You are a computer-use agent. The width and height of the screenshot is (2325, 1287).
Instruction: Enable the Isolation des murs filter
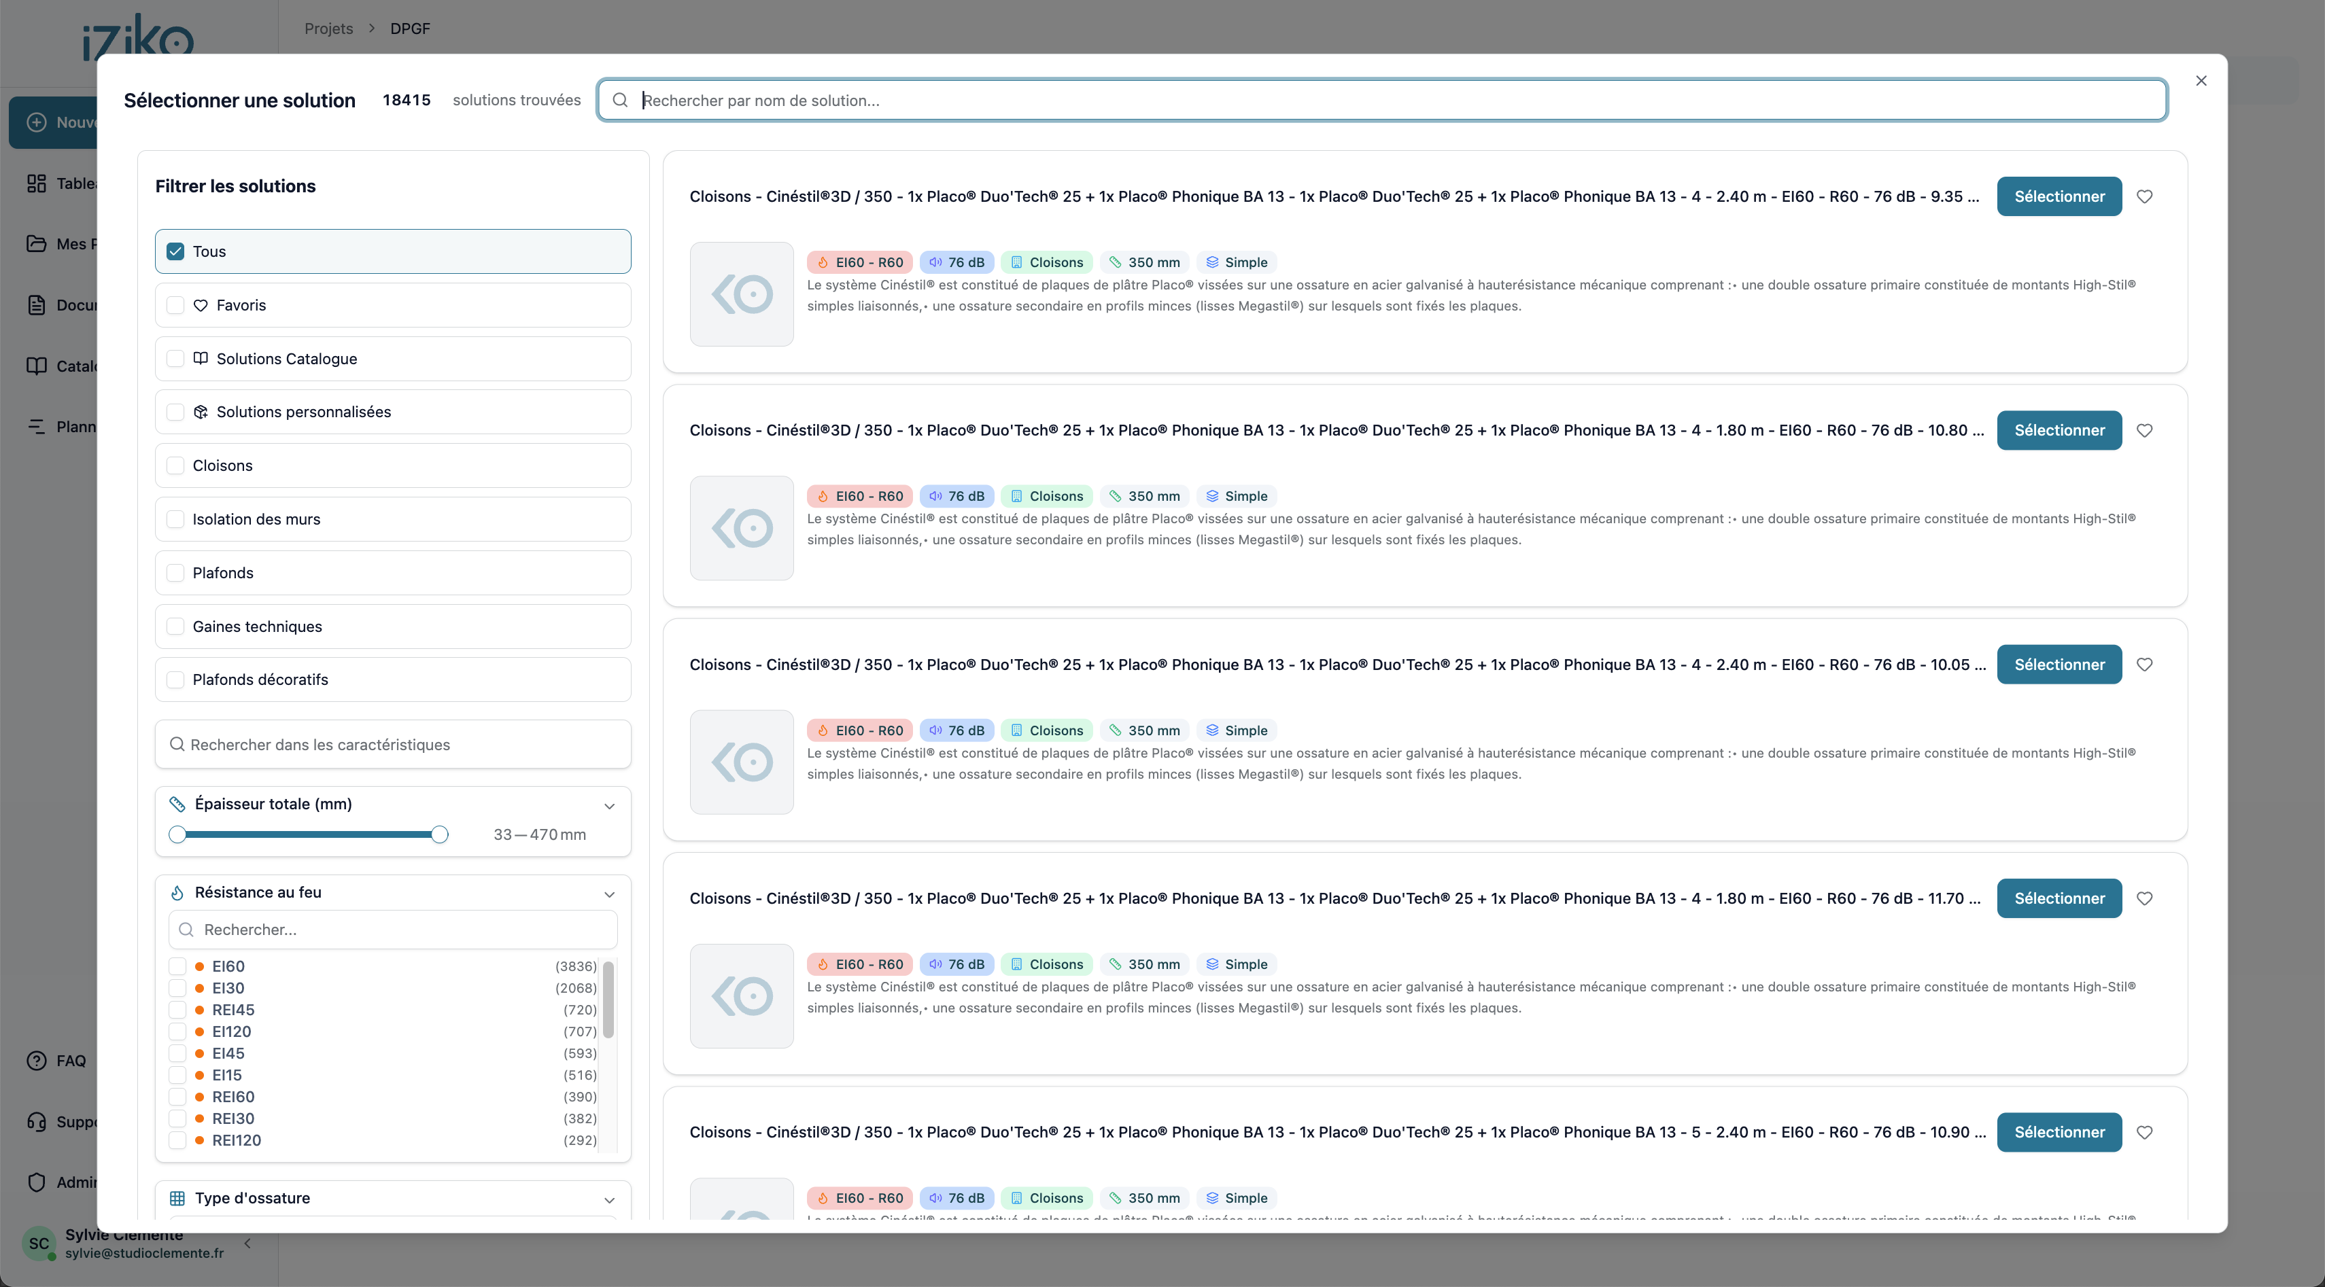(175, 520)
